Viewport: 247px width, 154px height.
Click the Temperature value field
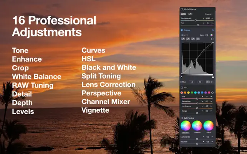208,18
